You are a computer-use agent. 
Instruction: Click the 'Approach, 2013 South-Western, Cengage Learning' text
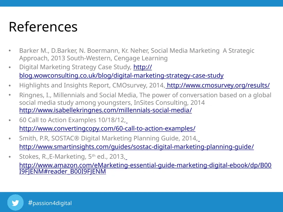(x=93, y=58)
